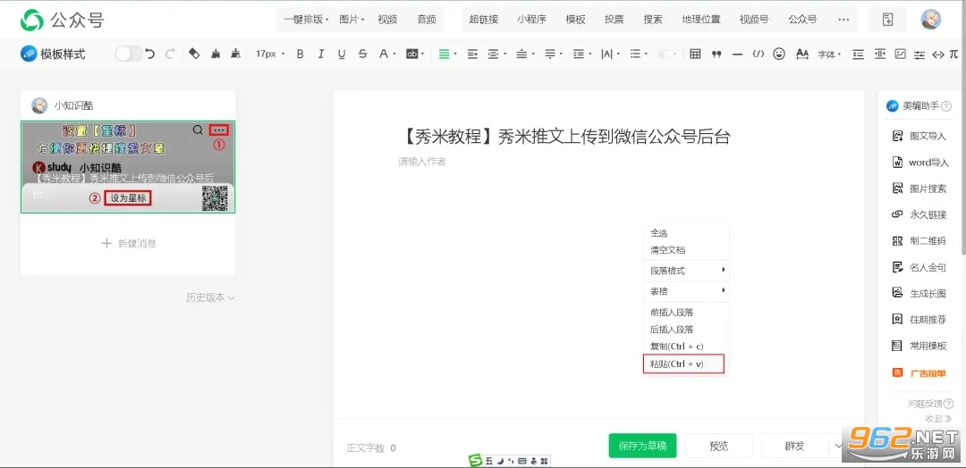The height and width of the screenshot is (468, 966).
Task: Open 永久链接 tool
Action: coord(919,214)
